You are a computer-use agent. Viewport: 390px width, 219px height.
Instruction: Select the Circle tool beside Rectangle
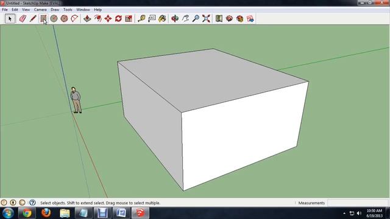(x=54, y=19)
